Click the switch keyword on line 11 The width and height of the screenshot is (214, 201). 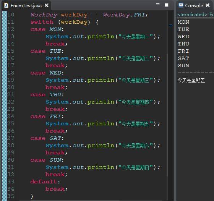[42, 22]
